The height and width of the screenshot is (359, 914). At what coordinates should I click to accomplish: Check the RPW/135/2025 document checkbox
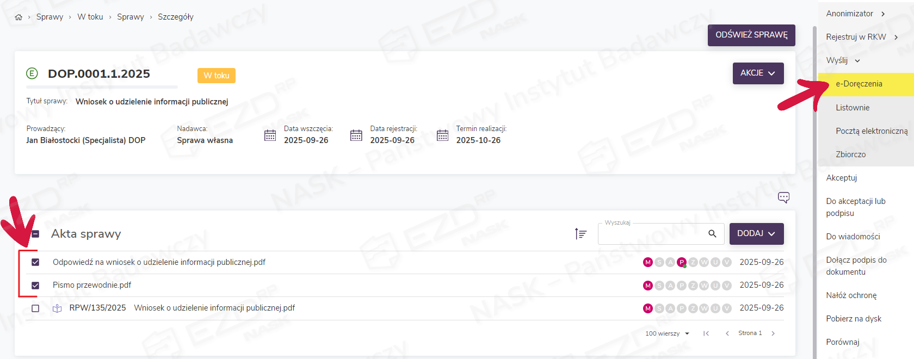point(35,308)
